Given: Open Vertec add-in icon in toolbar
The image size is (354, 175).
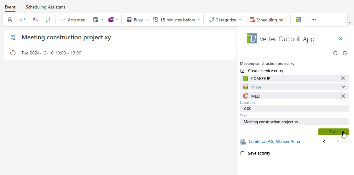Looking at the screenshot, I should point(298,20).
